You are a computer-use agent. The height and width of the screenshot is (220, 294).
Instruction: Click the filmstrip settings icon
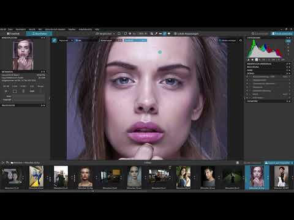[238, 163]
